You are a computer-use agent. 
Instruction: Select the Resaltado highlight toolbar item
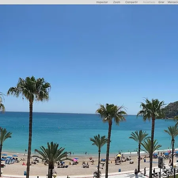coord(149,2)
